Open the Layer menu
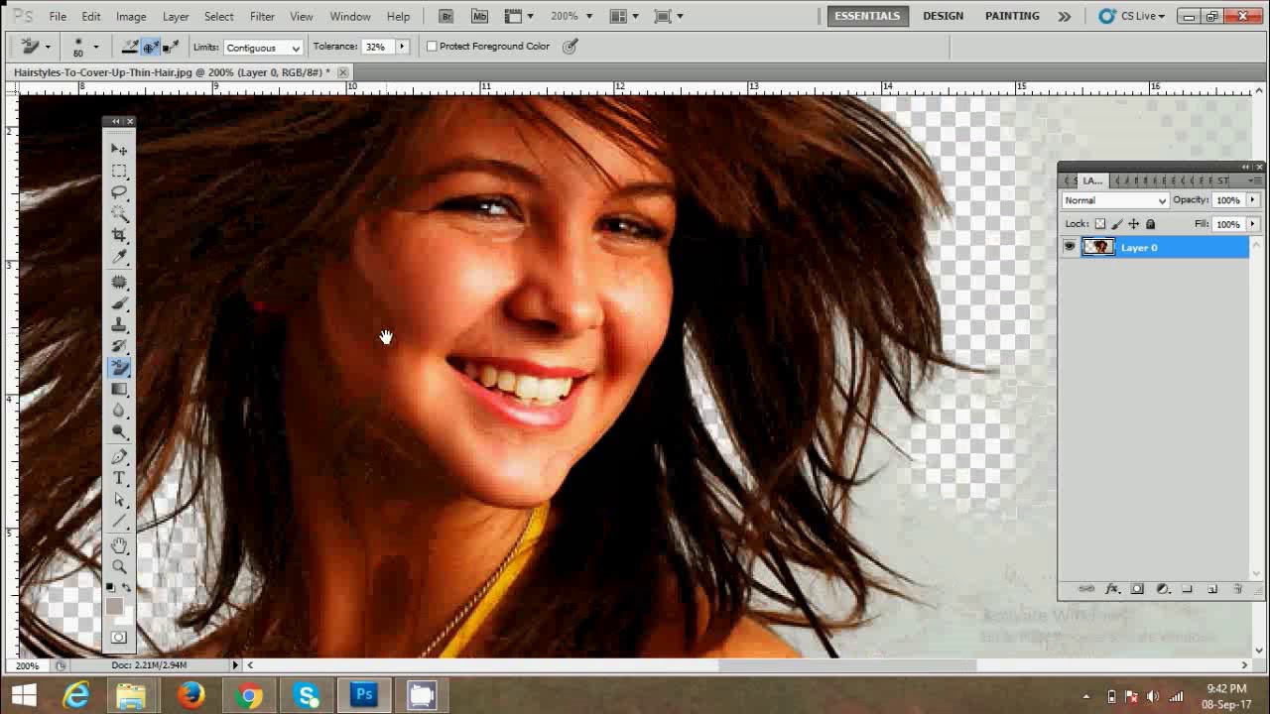The image size is (1270, 714). (176, 17)
